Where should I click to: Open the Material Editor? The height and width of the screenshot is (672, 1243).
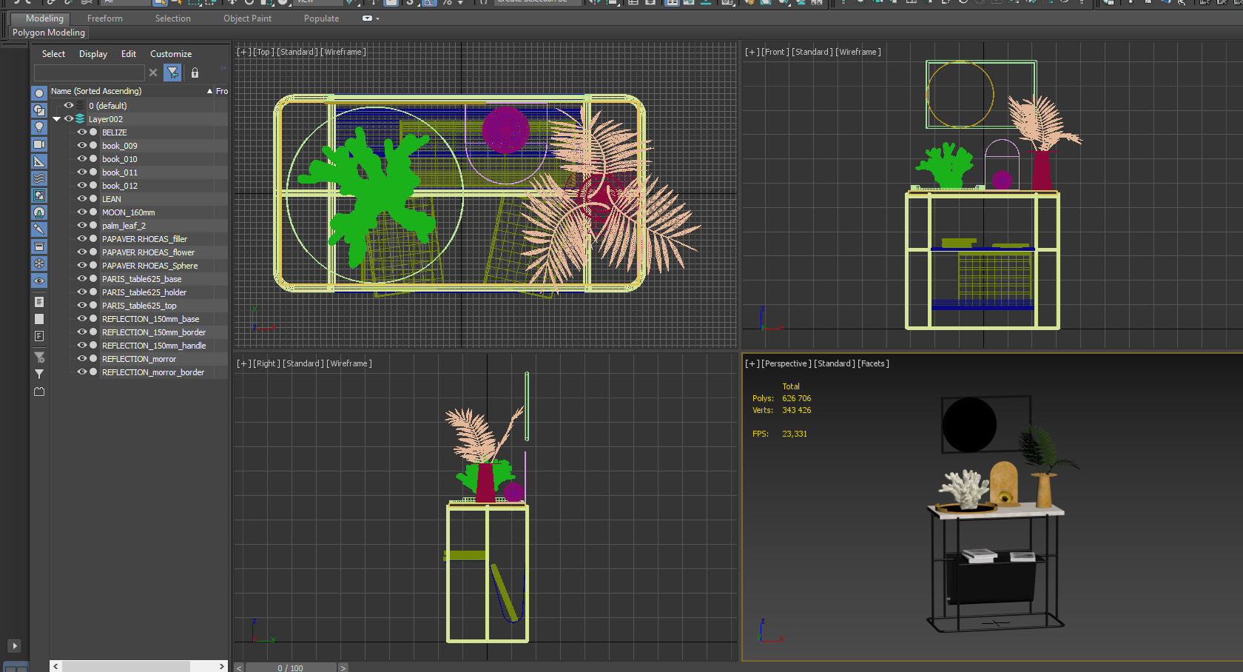727,4
